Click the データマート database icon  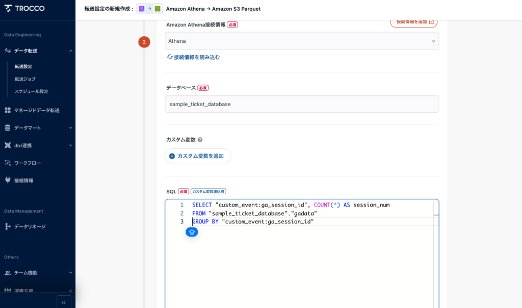coord(8,128)
